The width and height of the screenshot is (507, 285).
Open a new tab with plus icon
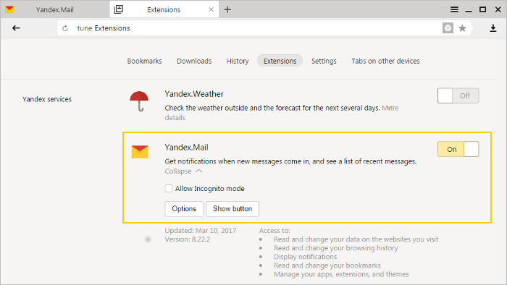click(227, 9)
